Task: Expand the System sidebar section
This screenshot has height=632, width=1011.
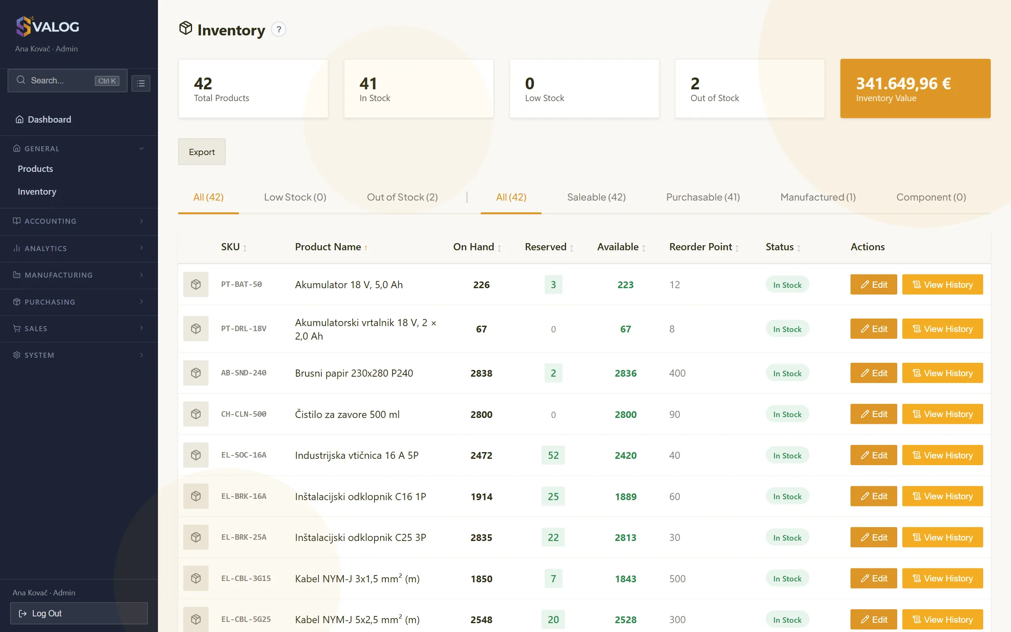Action: (79, 355)
